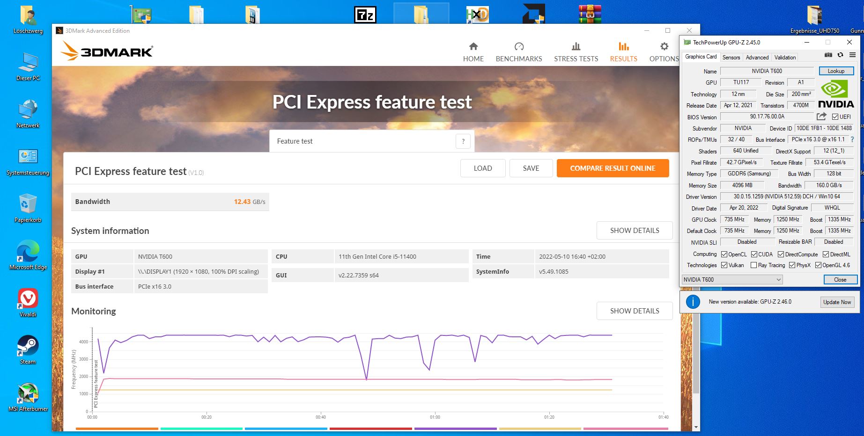Open Papierkorb recycle bin icon

pyautogui.click(x=28, y=209)
